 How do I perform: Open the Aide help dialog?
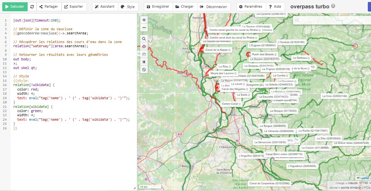(x=275, y=7)
